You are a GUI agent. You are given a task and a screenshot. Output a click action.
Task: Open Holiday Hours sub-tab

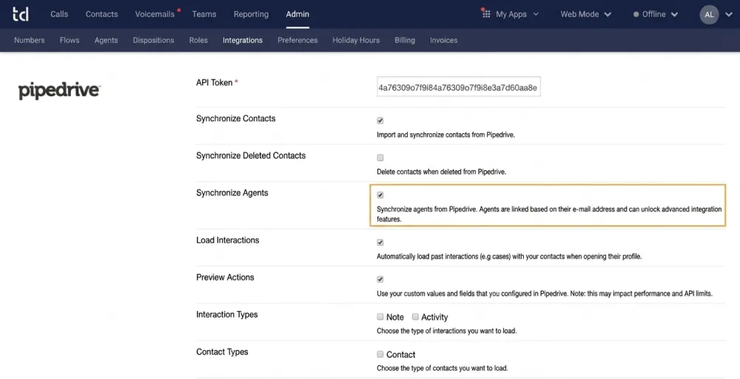(357, 41)
